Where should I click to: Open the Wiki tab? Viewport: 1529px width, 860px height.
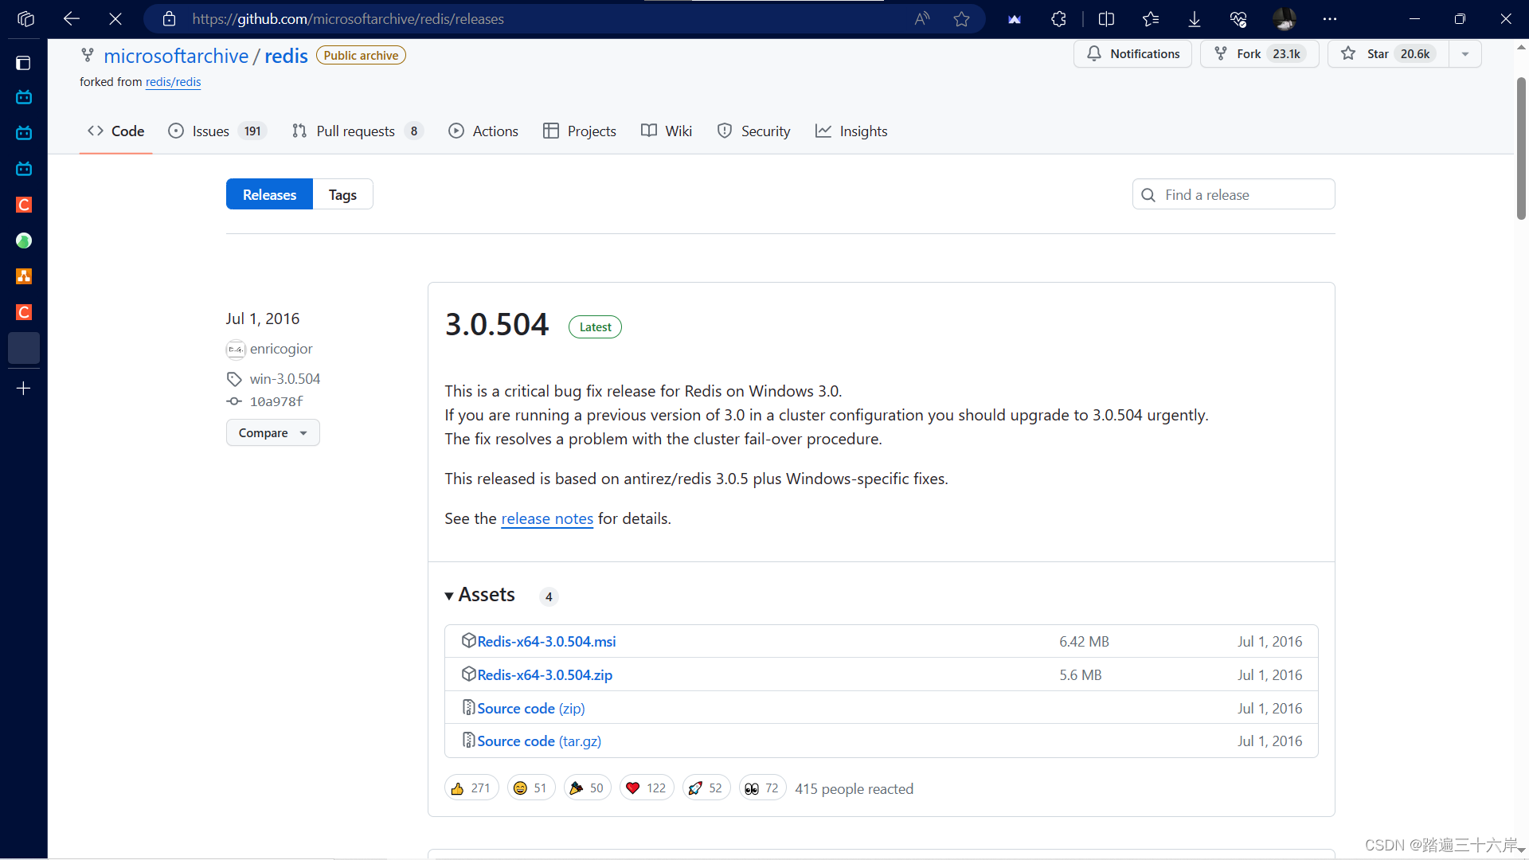[x=667, y=131]
